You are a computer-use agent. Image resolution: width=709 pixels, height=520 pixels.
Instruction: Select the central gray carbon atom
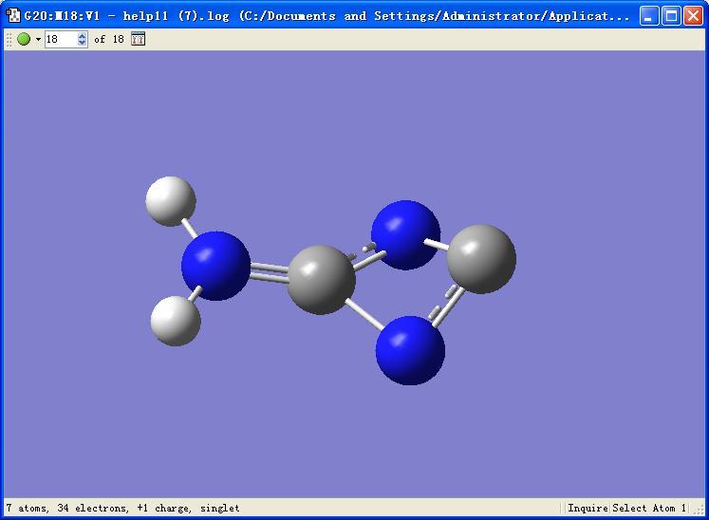(x=321, y=280)
